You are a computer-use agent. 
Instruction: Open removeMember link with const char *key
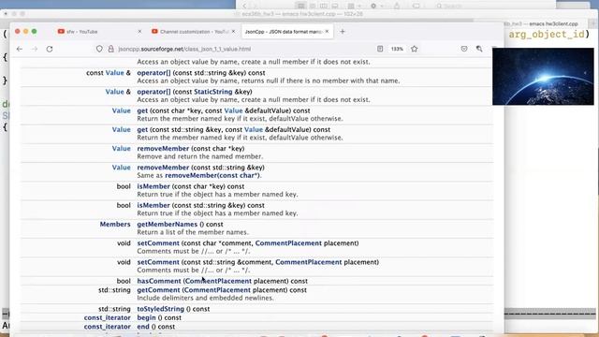[163, 149]
